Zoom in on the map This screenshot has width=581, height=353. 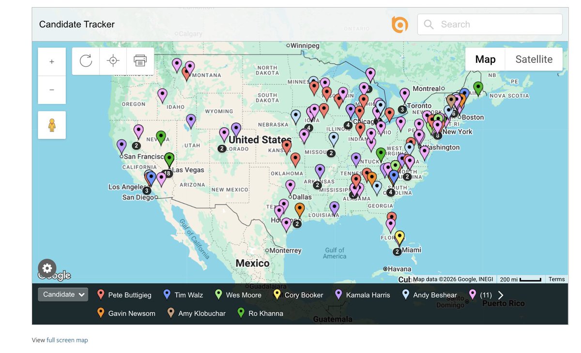click(x=52, y=62)
